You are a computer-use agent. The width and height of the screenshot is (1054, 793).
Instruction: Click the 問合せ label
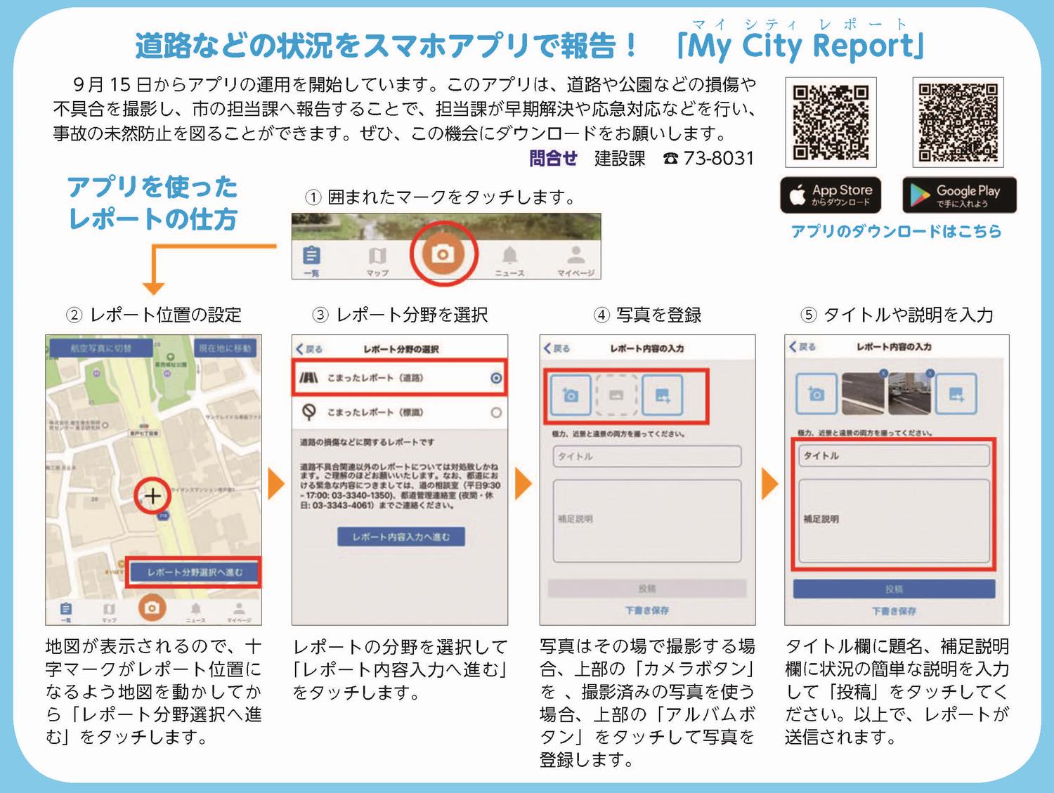pos(553,159)
